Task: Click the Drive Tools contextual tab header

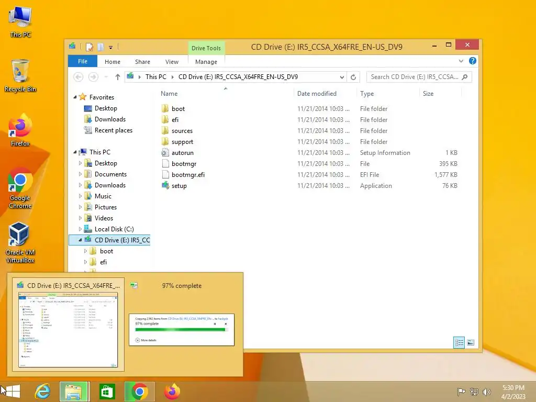Action: 206,48
